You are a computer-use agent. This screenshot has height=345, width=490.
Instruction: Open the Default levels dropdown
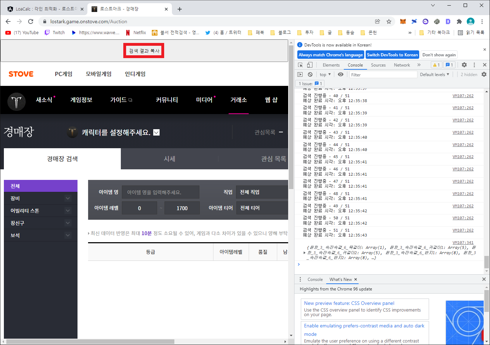[x=434, y=74]
